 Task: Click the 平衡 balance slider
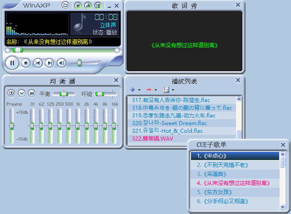tap(64, 94)
